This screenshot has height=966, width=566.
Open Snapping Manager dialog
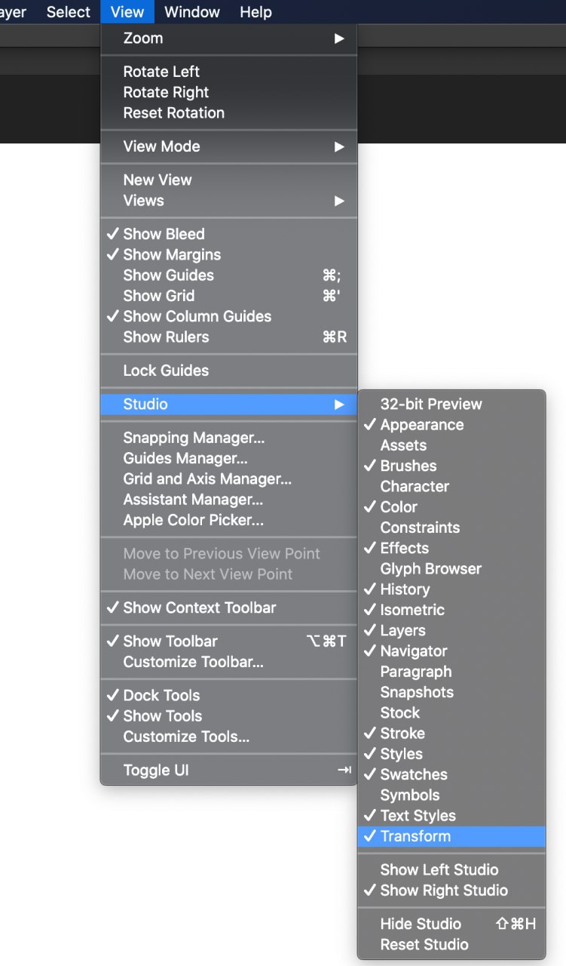point(194,438)
